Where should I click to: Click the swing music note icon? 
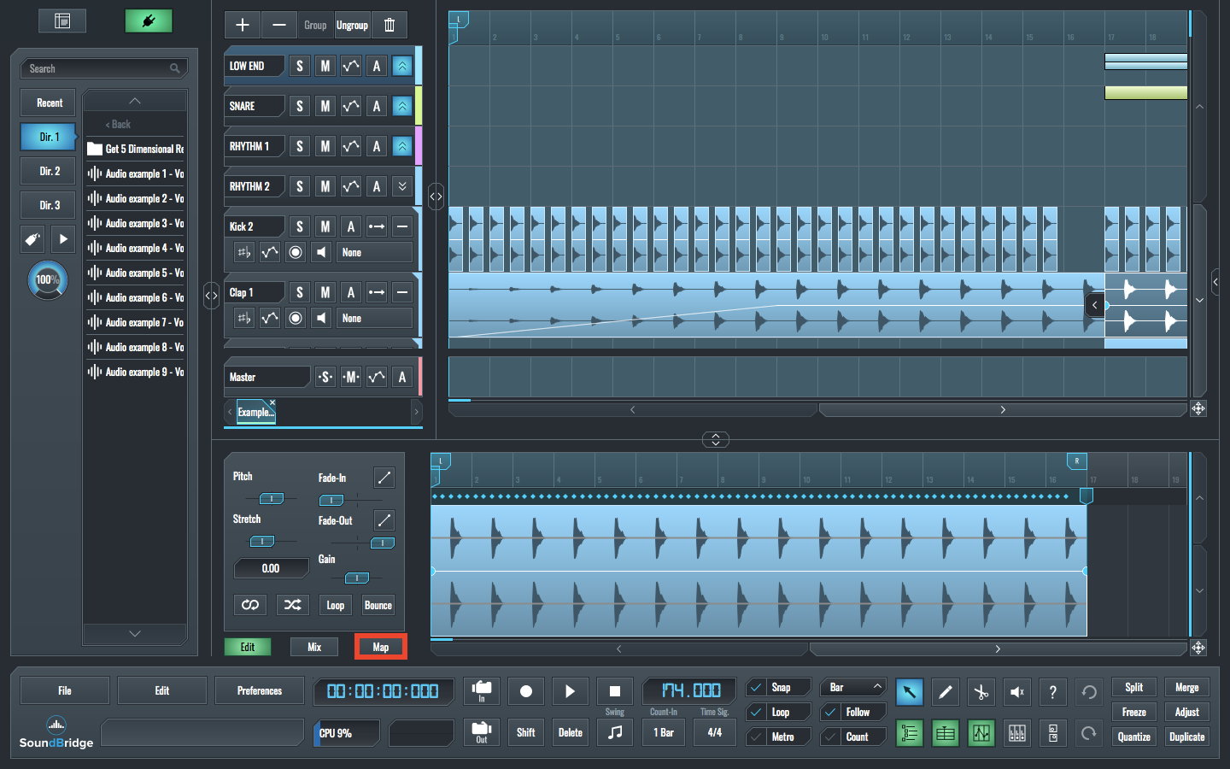point(615,732)
